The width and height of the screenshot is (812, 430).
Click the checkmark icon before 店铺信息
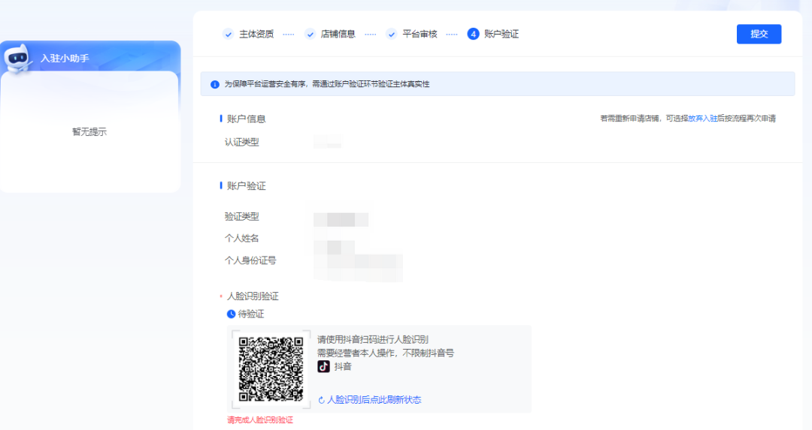[311, 34]
